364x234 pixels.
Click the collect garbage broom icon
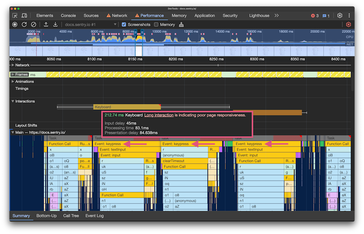tap(181, 24)
